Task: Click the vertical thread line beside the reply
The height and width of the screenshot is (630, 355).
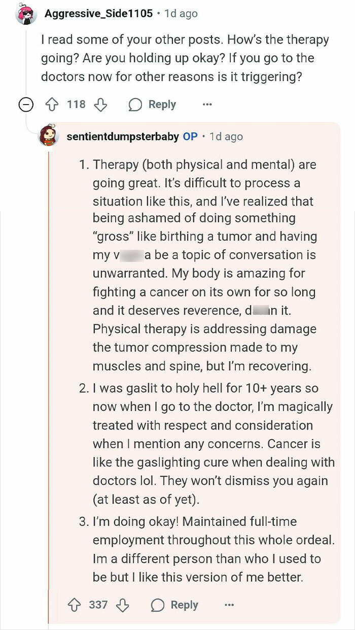Action: [49, 355]
